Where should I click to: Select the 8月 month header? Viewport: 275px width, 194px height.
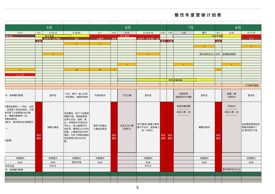tap(238, 28)
